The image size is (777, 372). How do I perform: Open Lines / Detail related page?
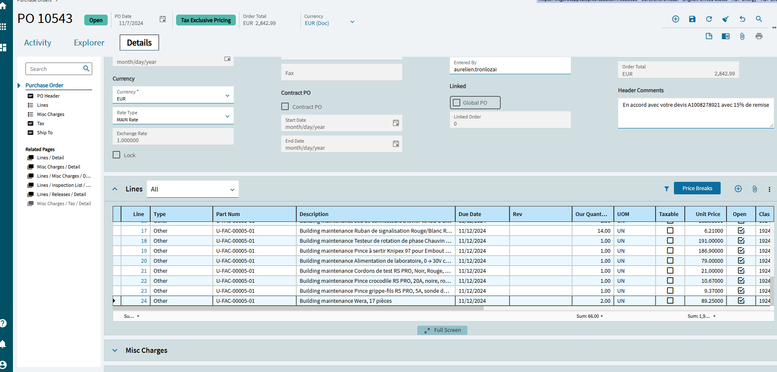click(x=50, y=158)
